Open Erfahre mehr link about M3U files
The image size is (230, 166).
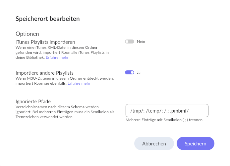pyautogui.click(x=79, y=83)
